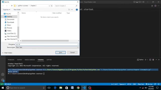This screenshot has width=161, height=90.
Task: Run the file with play icon
Action: click(152, 6)
